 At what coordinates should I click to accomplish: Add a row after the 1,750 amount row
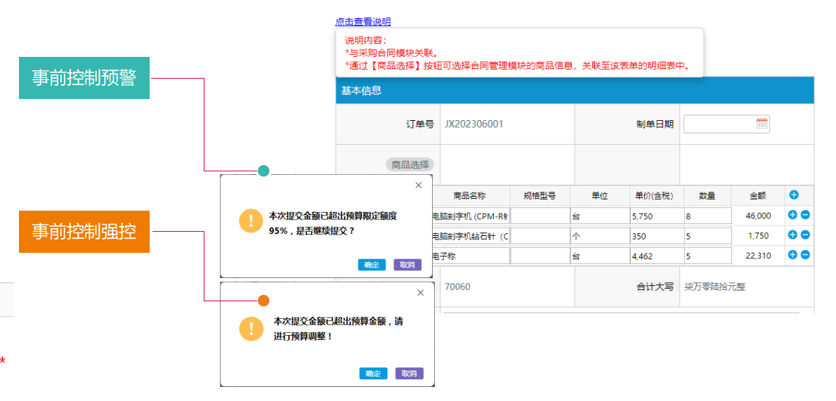tap(793, 235)
